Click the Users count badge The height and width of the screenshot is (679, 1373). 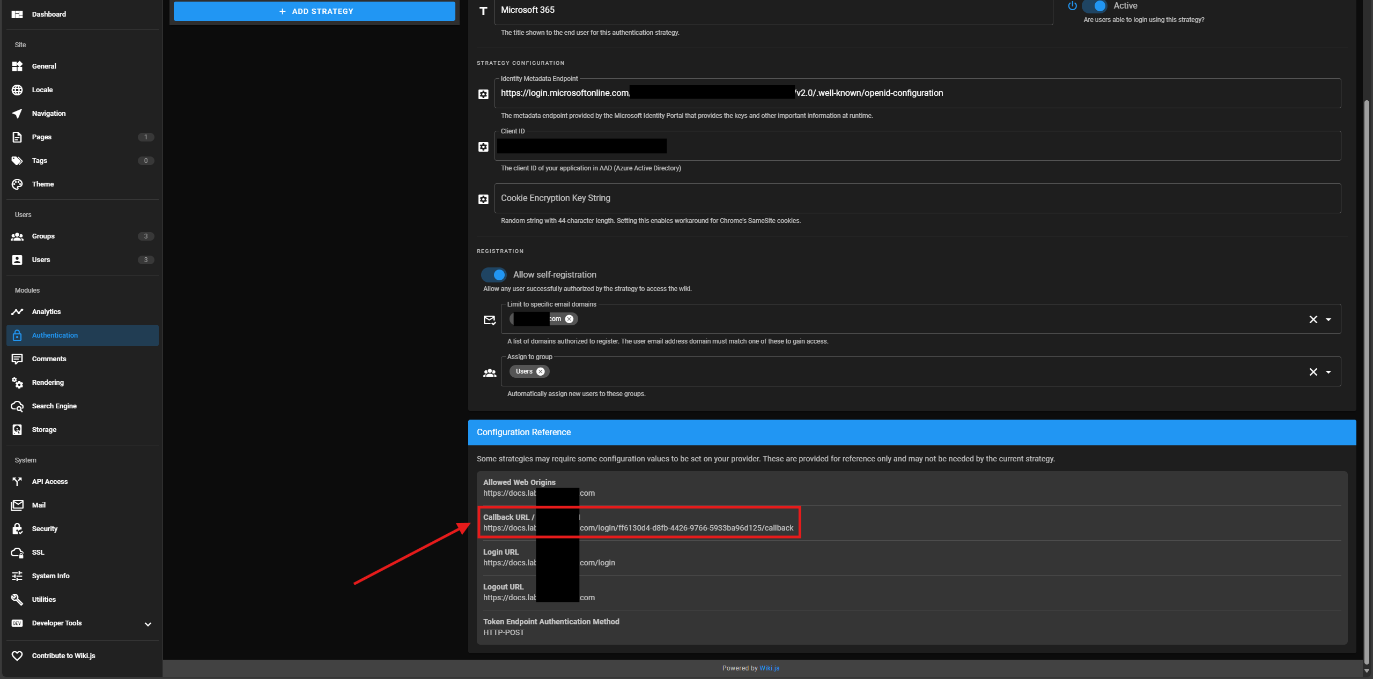pyautogui.click(x=146, y=260)
